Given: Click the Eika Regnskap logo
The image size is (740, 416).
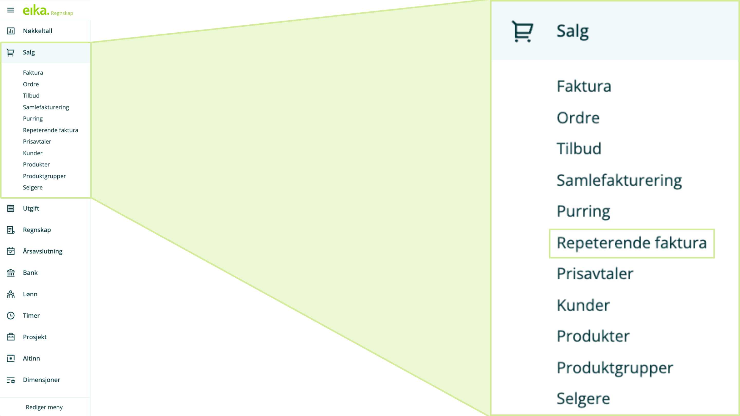Looking at the screenshot, I should tap(48, 11).
